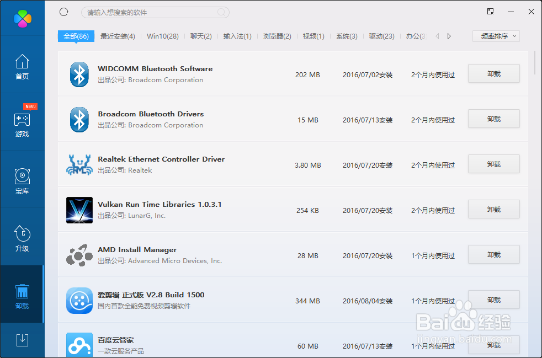Switch to the 最近安装(4) tab
Screen dimensions: 542x358
[118, 36]
